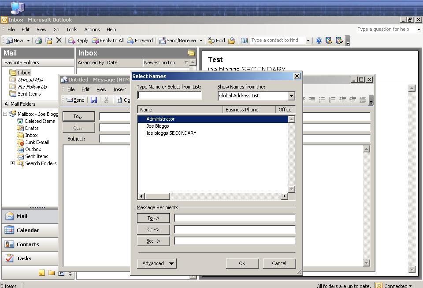
Task: Click the To... button in message window
Action: click(x=78, y=116)
